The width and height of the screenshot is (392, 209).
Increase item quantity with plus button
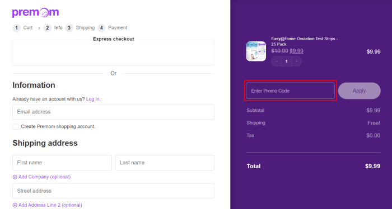pyautogui.click(x=296, y=61)
